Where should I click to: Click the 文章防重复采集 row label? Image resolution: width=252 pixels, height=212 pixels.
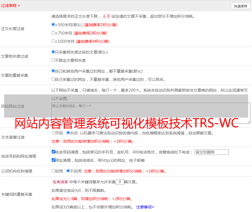[x=14, y=75]
